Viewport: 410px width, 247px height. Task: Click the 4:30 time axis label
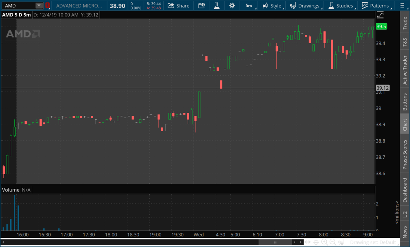(220, 235)
